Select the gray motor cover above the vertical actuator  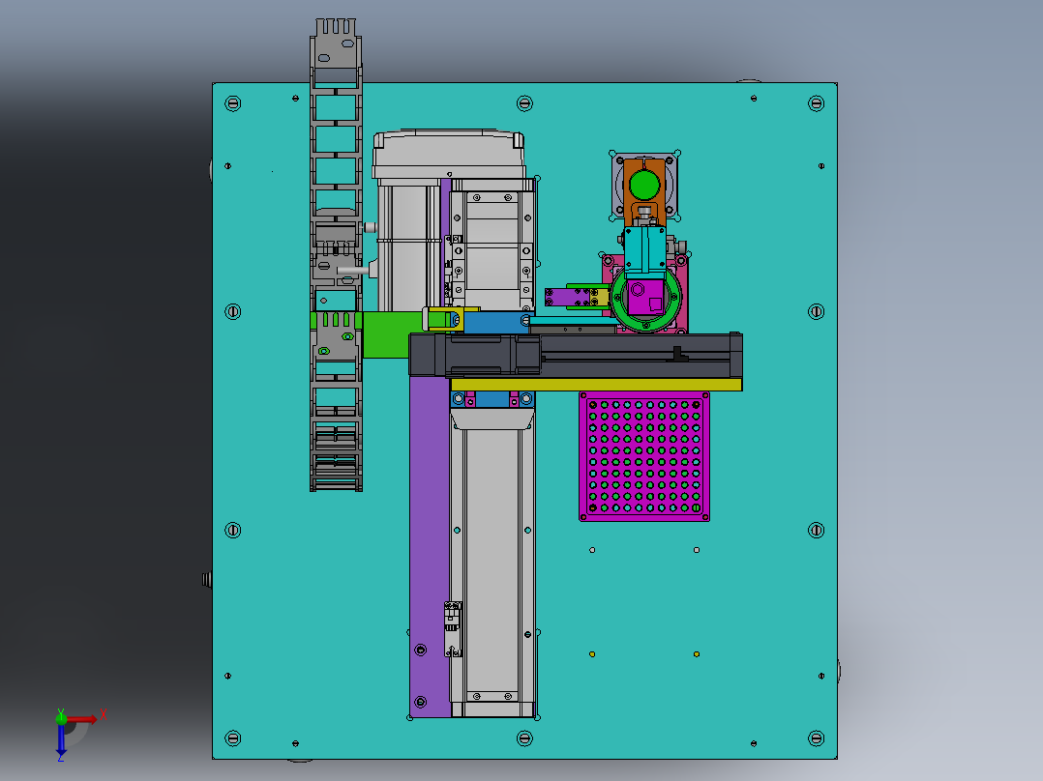coord(449,155)
